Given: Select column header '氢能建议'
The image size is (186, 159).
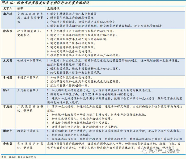Looking at the screenshot, I should pos(53,8).
